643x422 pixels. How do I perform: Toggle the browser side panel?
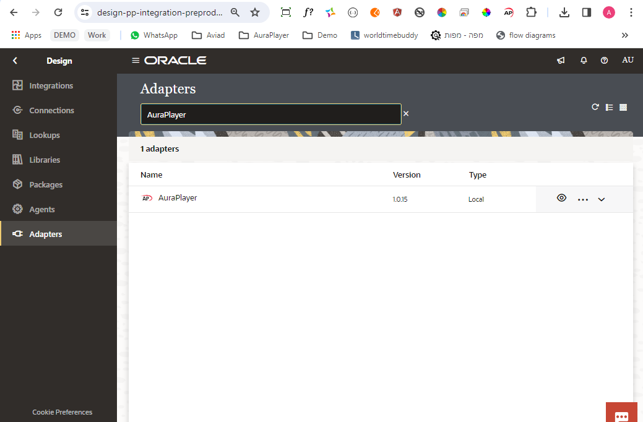point(587,12)
